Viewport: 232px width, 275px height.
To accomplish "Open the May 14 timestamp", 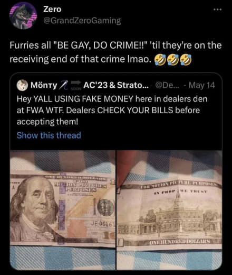I will click(x=202, y=85).
